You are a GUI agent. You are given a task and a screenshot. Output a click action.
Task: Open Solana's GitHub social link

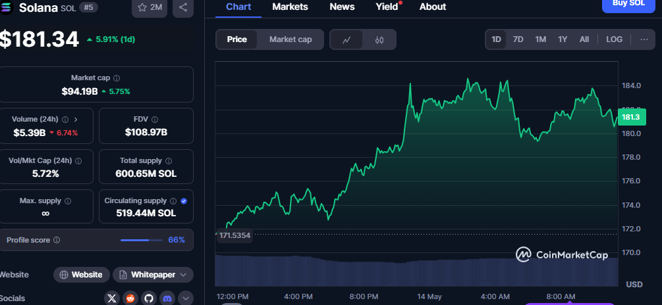(149, 298)
